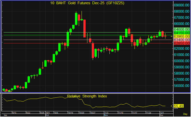Select the 64150.00 green price level tag
The image size is (191, 117).
click(181, 32)
